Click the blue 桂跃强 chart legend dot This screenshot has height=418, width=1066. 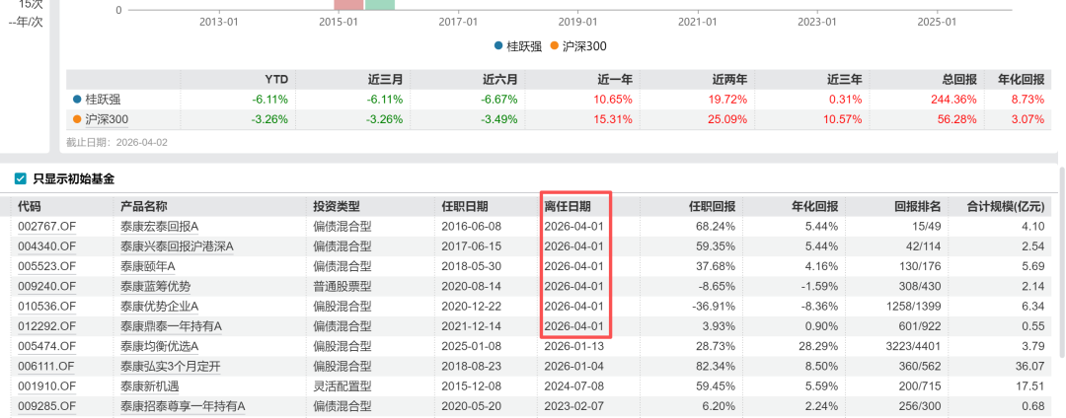[x=499, y=46]
